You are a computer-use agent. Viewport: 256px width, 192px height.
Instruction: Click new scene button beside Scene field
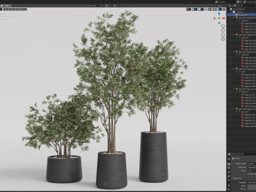(238, 2)
